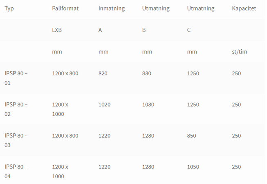267x184 pixels.
Task: Select the 850 Utmatning C value
Action: point(192,136)
